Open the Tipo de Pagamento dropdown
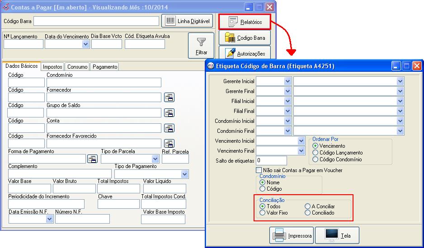This screenshot has height=248, width=424. point(184,174)
